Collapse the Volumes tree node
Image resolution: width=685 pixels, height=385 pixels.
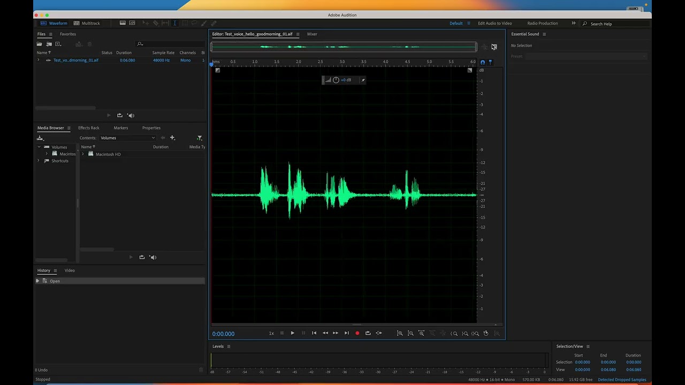(x=39, y=147)
